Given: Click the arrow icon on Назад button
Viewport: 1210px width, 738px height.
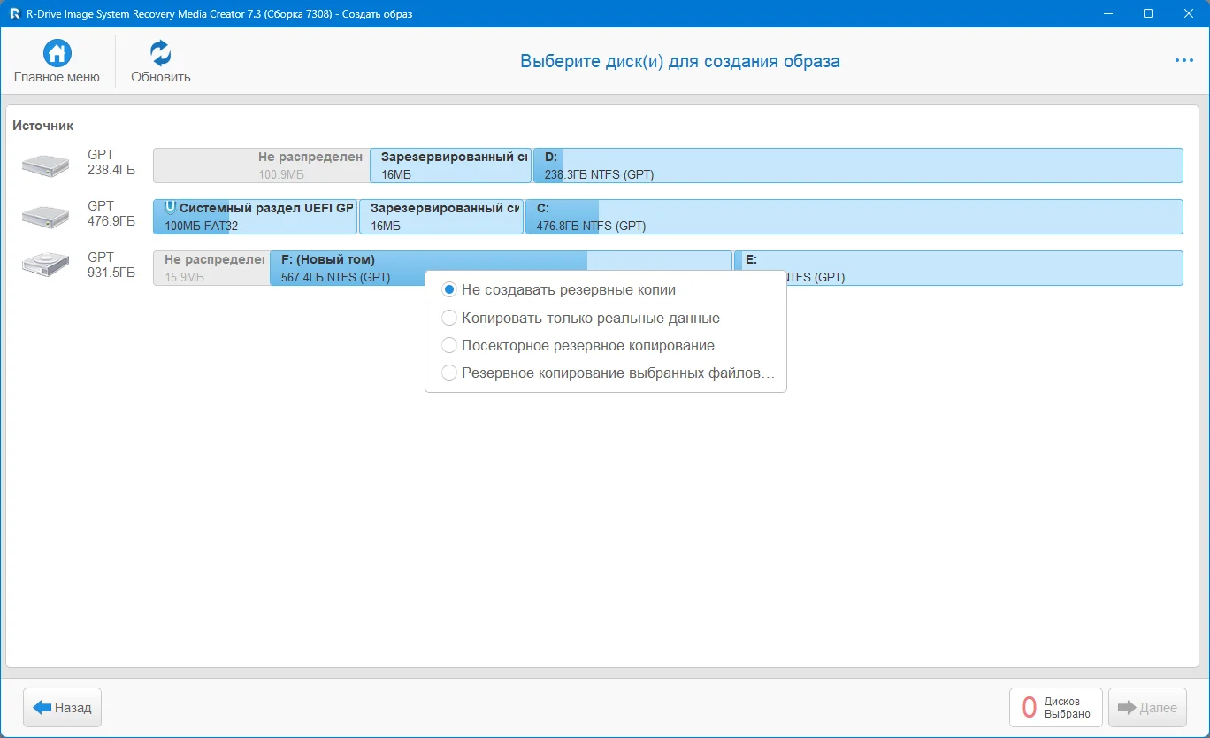Looking at the screenshot, I should tap(42, 708).
